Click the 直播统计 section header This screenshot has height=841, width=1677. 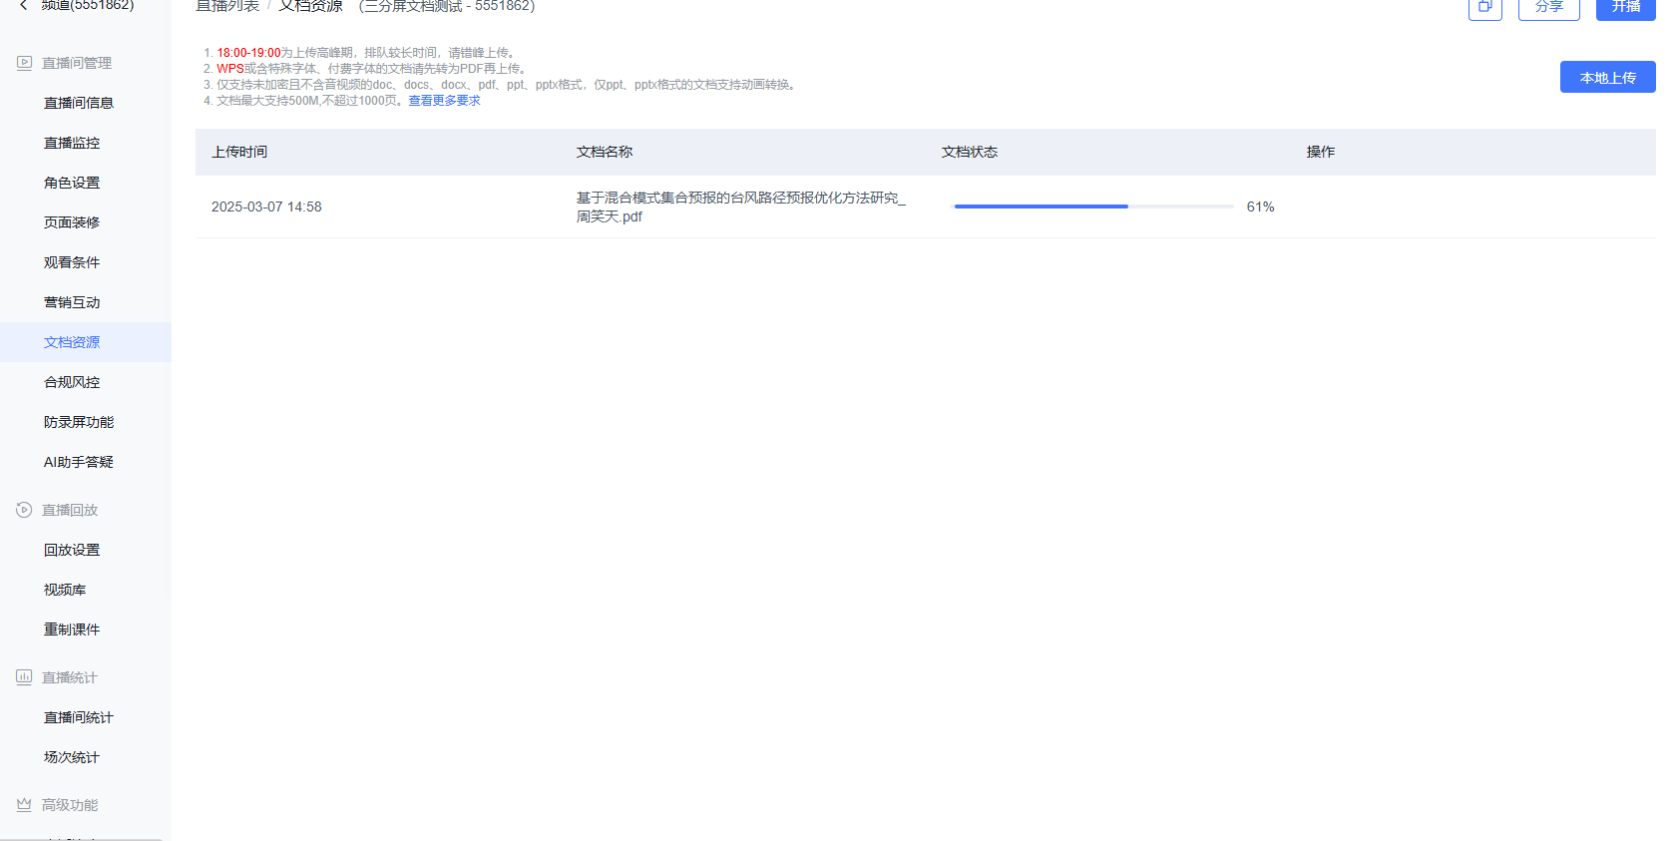70,677
